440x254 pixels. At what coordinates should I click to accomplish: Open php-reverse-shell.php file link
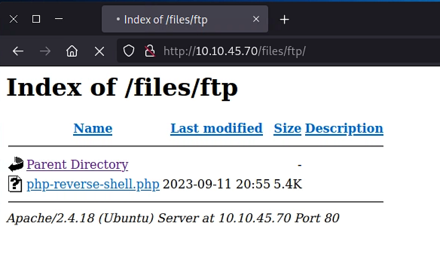(93, 185)
